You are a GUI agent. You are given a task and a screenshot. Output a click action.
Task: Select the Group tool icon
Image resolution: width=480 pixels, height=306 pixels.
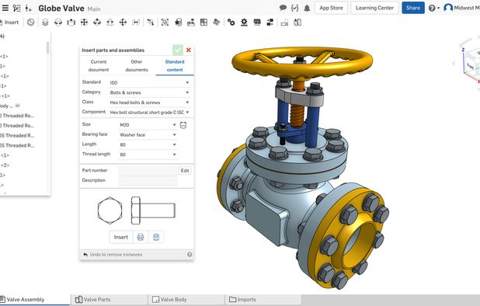[165, 23]
